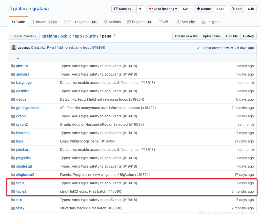This screenshot has height=217, width=261.
Task: Open the Security tab
Action: [186, 22]
